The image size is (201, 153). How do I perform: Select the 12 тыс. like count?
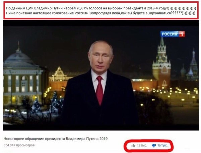point(142,146)
